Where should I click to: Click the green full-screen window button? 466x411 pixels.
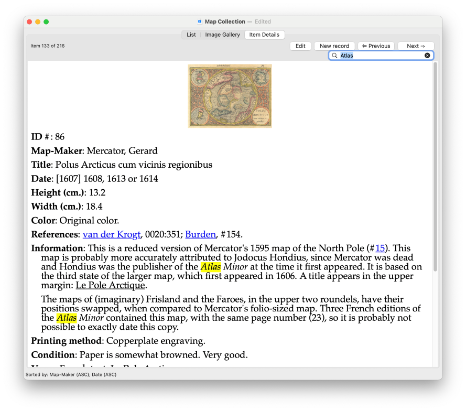[46, 21]
